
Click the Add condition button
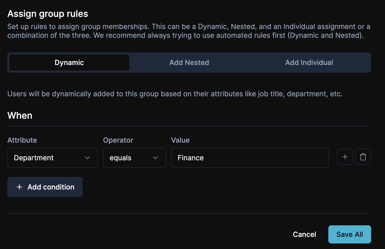[45, 187]
